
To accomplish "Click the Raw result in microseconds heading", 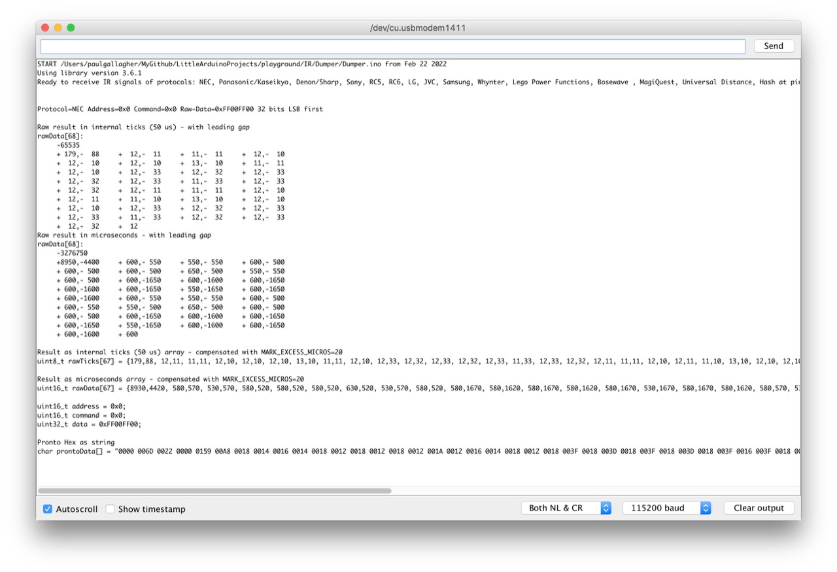I will click(124, 235).
